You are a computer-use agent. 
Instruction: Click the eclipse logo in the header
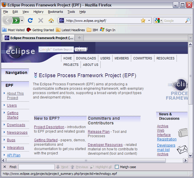19,52
